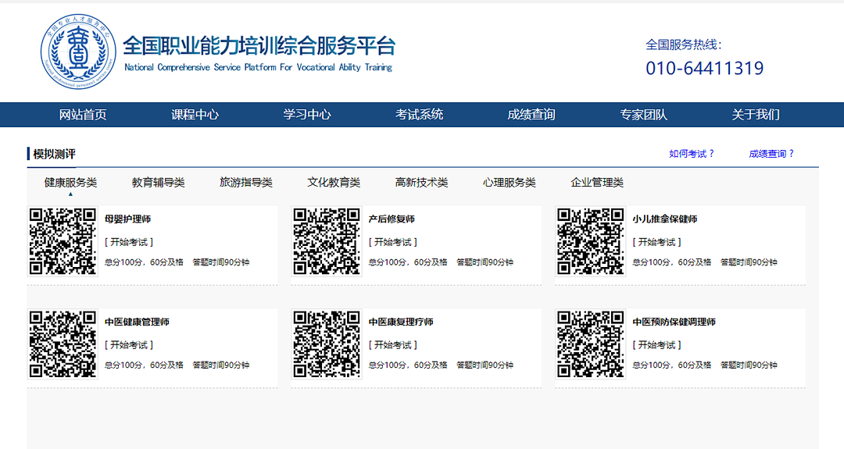Image resolution: width=844 pixels, height=449 pixels.
Task: Open 学习中心 from the navigation bar
Action: [307, 115]
